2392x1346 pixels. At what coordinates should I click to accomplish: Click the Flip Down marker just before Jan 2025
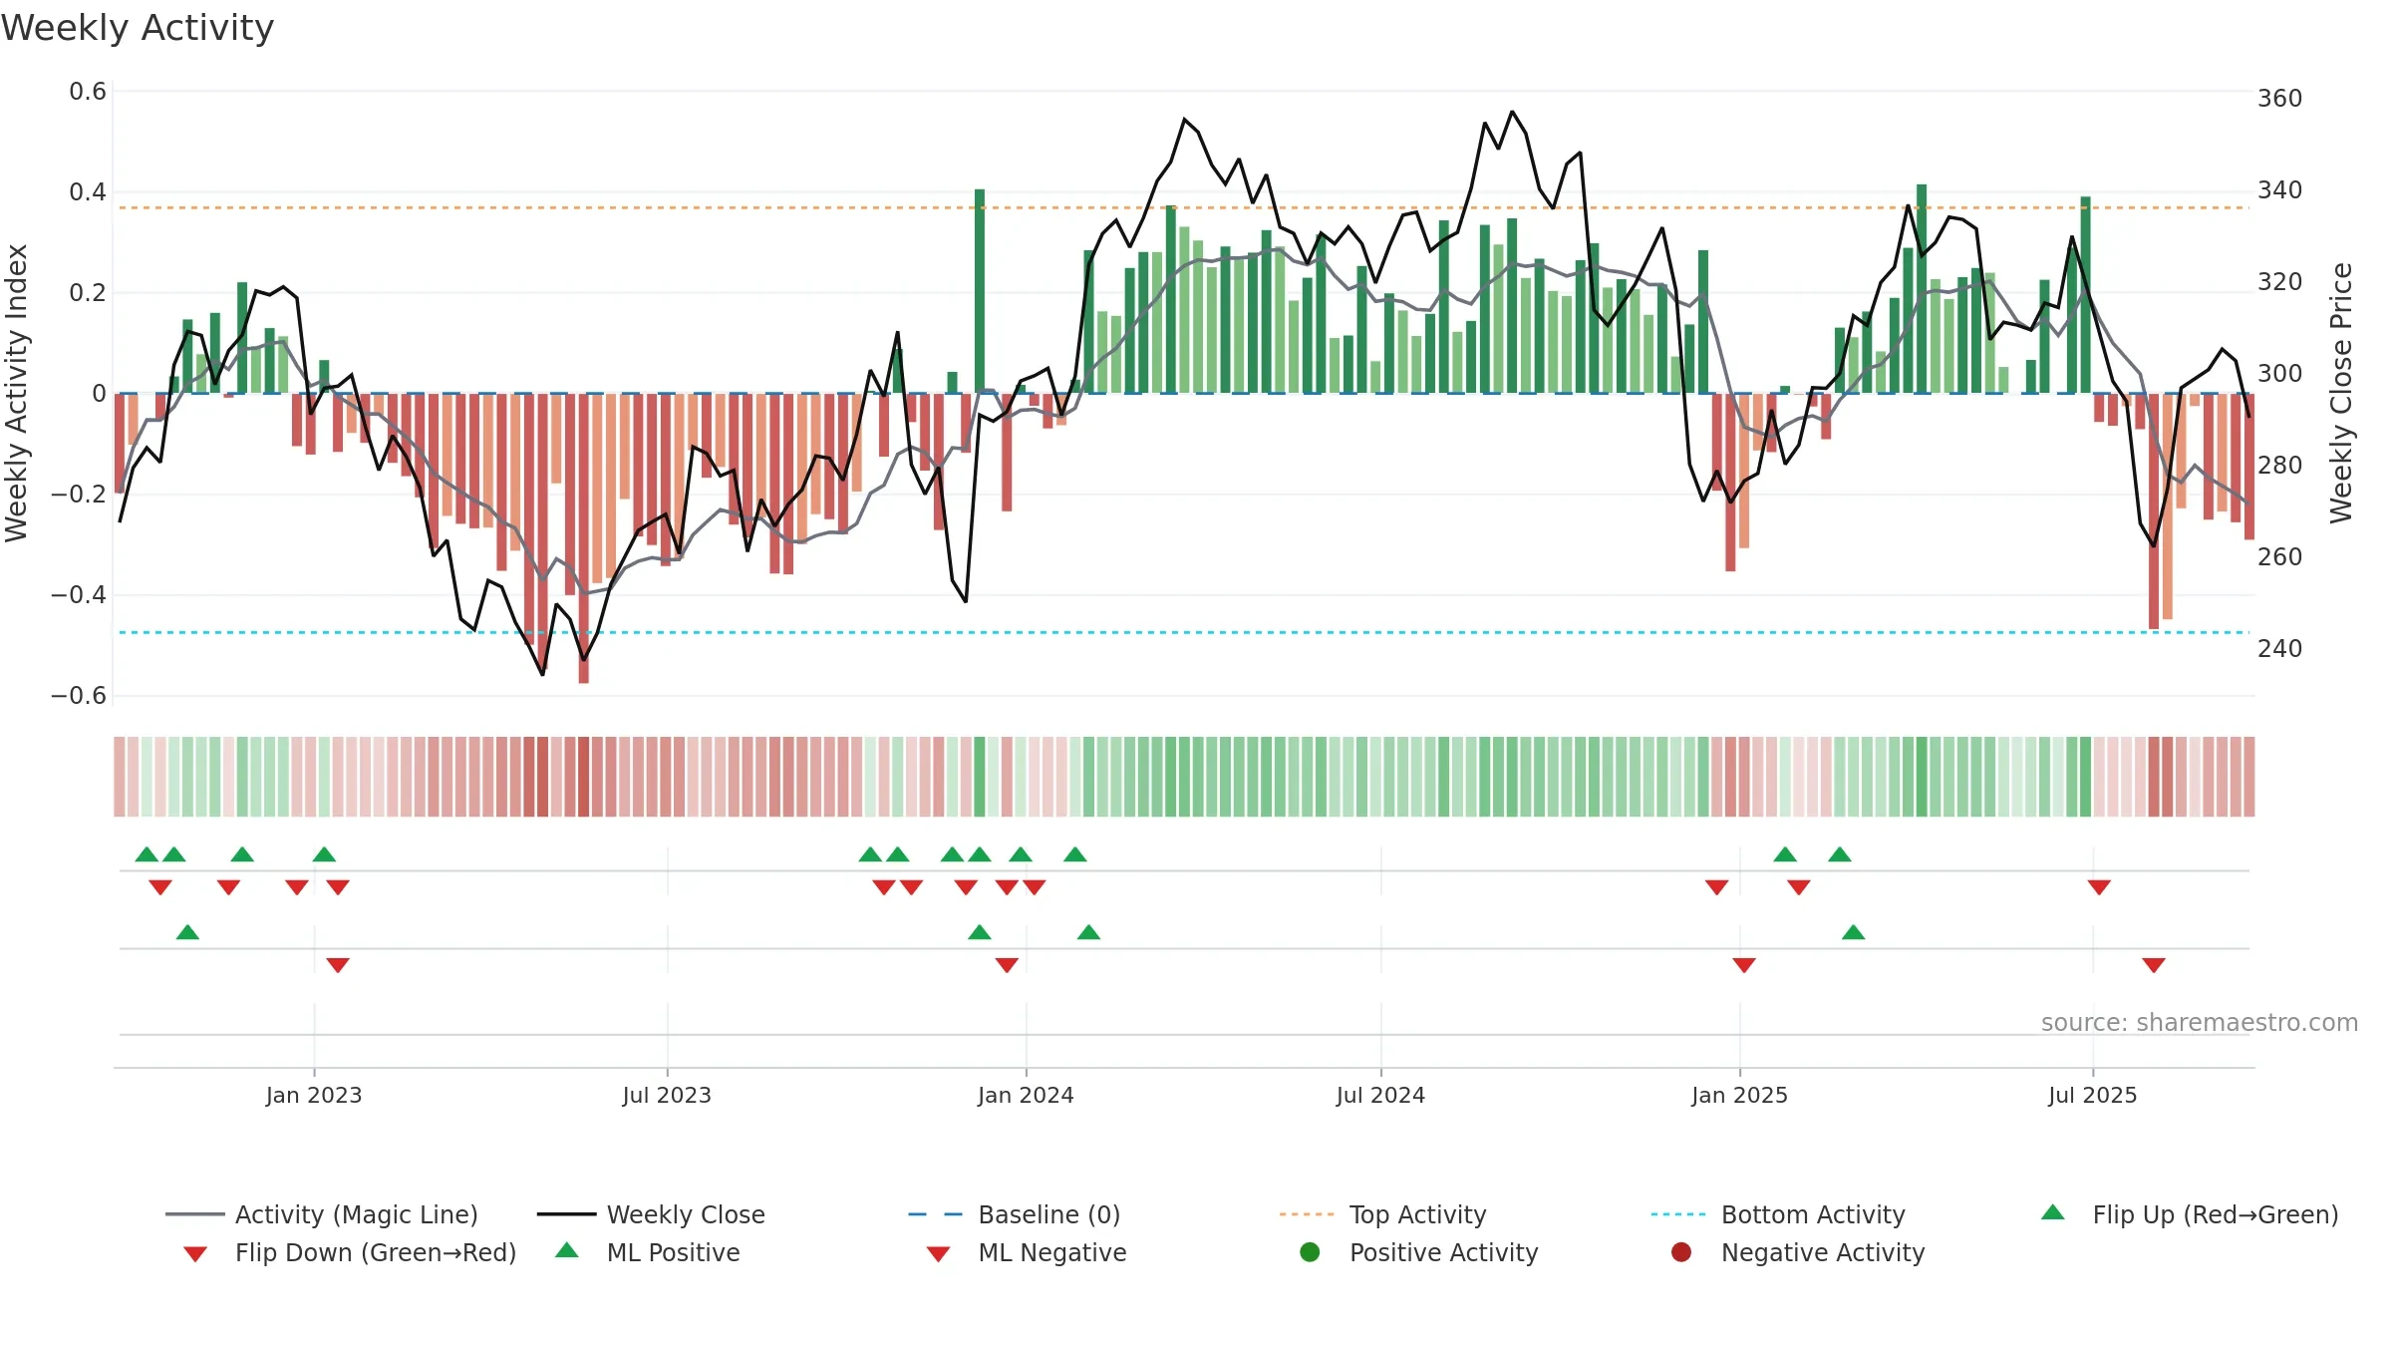pos(1716,887)
